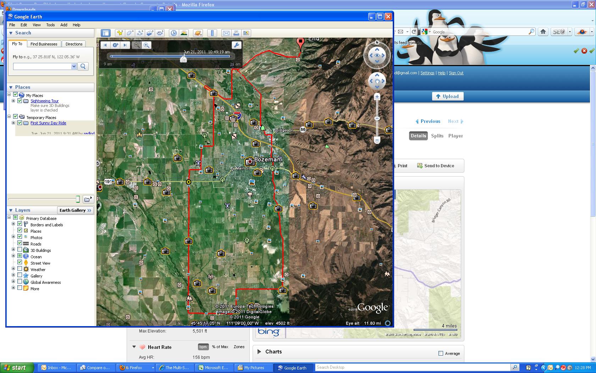Expand the Global Awareness layer tree

(x=13, y=282)
